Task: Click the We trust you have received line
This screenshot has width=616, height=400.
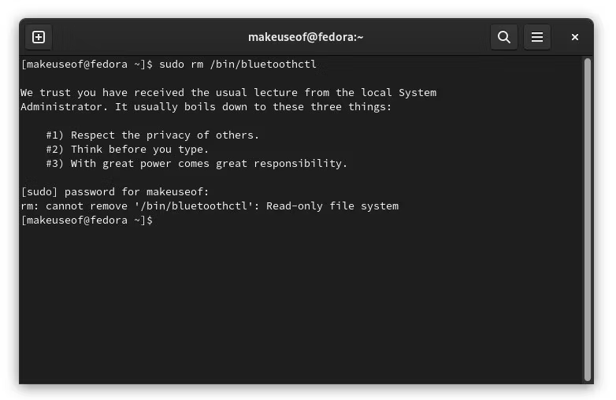Action: click(228, 93)
